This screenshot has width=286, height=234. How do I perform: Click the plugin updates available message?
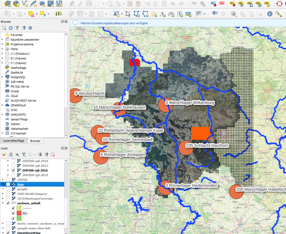click(114, 23)
